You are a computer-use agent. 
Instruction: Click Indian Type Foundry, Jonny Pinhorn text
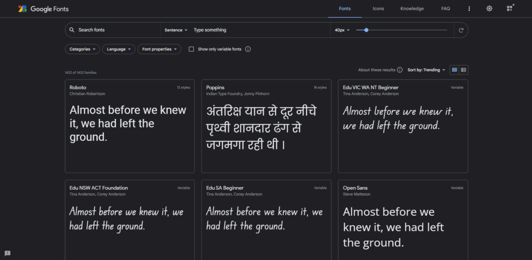(237, 94)
